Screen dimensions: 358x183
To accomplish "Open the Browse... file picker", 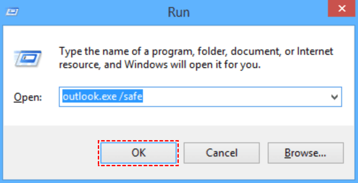I will pos(305,153).
